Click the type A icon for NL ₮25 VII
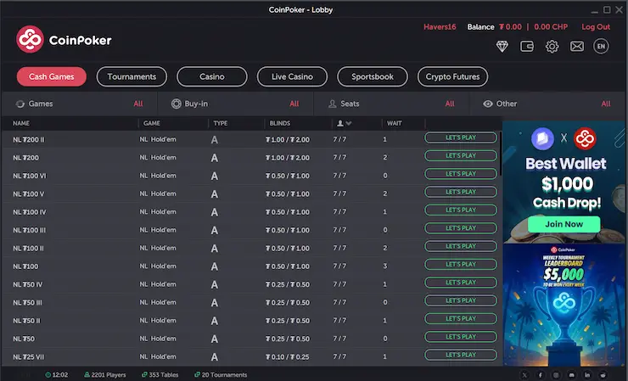628x381 pixels. coord(215,357)
